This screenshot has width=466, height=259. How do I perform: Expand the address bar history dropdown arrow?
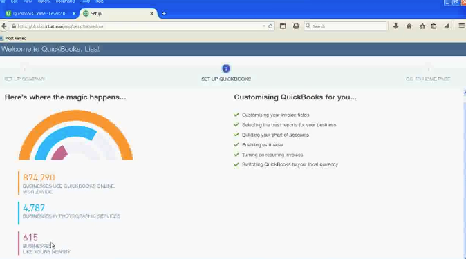point(263,26)
